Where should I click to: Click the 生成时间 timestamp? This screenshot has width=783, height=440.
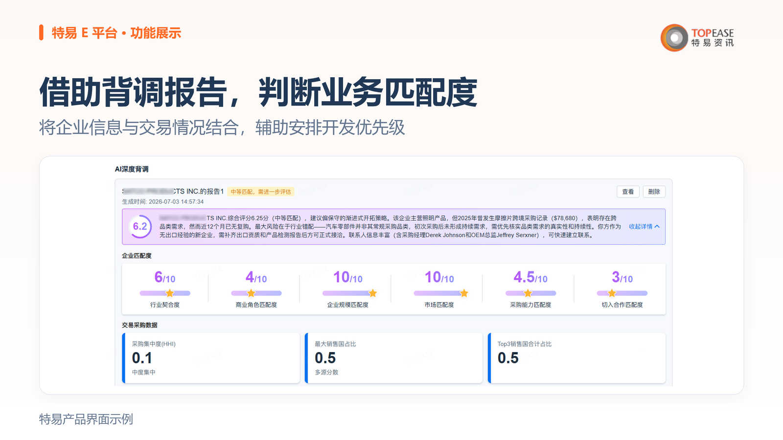[163, 201]
